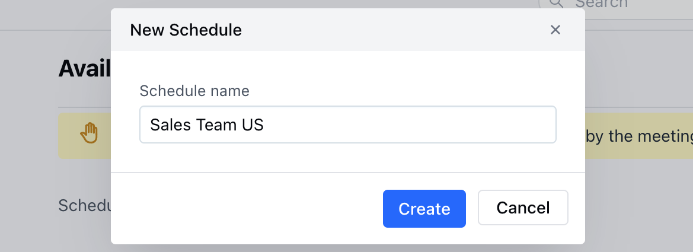Screen dimensions: 693x252
Task: Click the New Schedule dialog title
Action: [186, 30]
